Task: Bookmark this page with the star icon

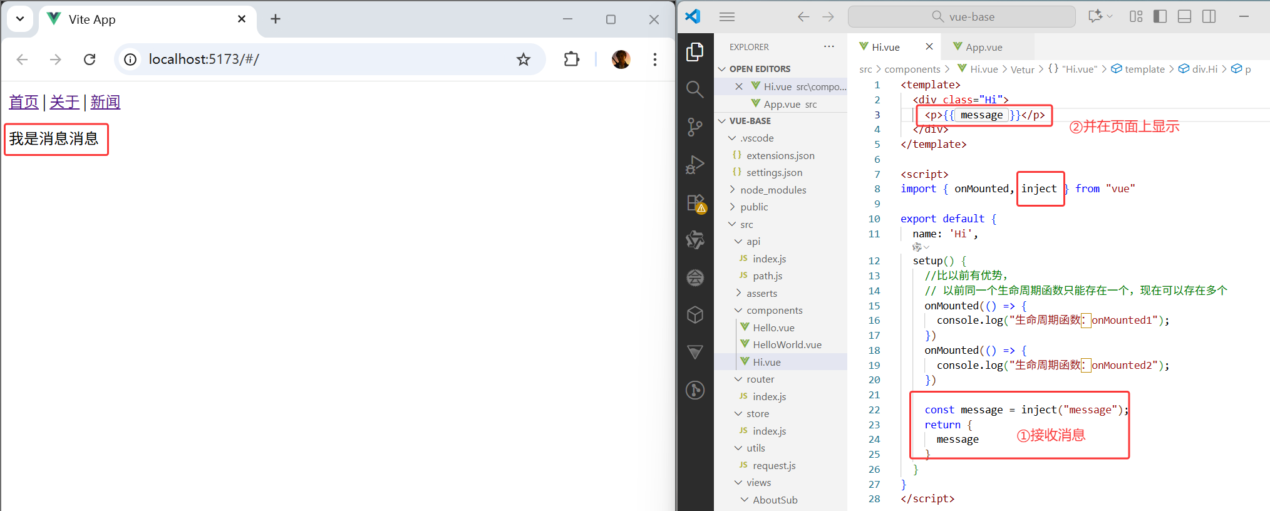Action: 524,59
